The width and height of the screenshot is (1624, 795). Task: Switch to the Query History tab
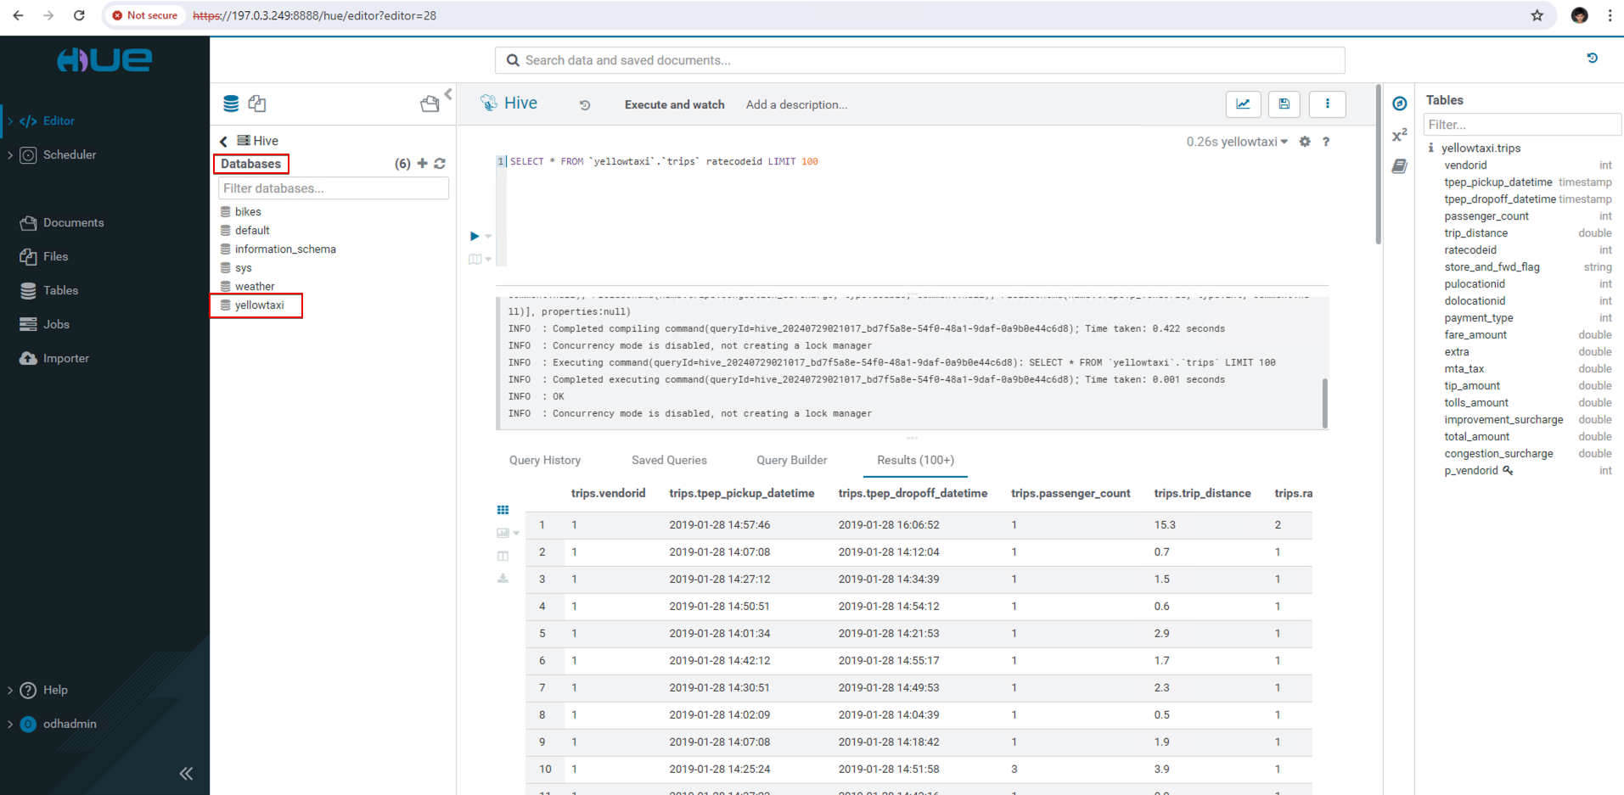pyautogui.click(x=545, y=460)
